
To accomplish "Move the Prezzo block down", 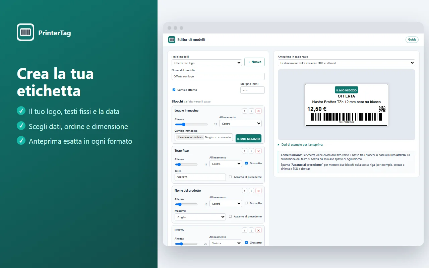I will 252,230.
